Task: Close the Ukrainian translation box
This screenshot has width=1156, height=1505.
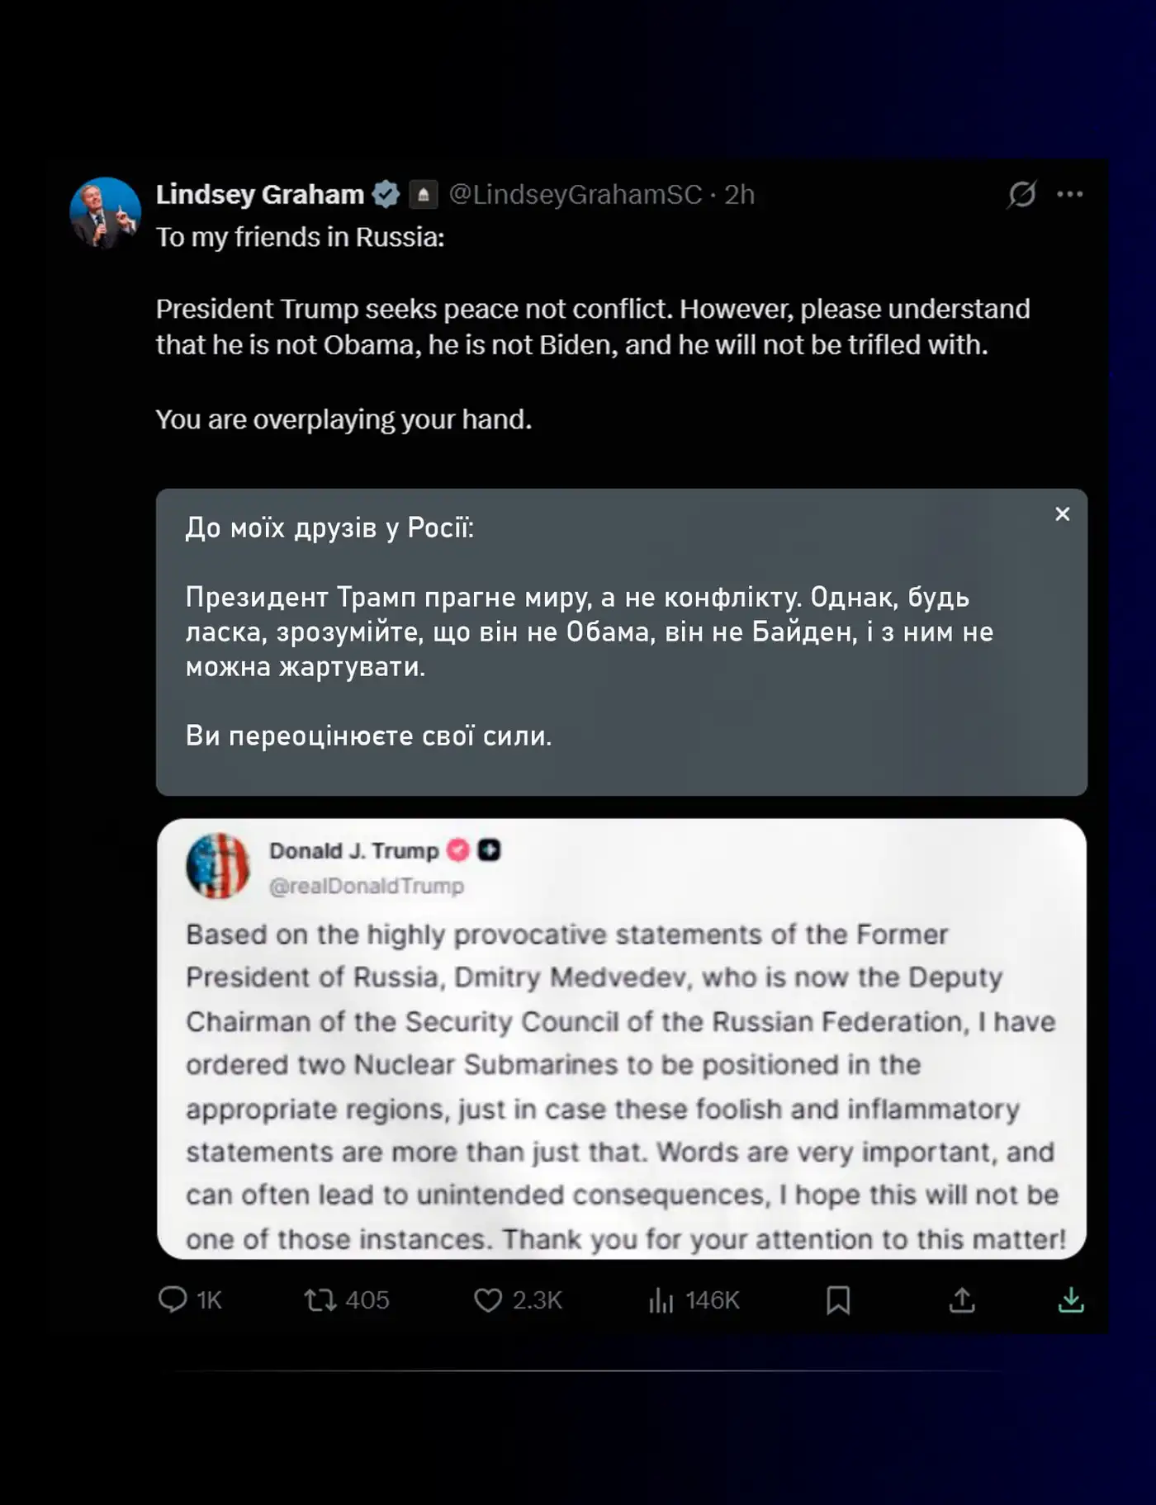Action: (x=1063, y=514)
